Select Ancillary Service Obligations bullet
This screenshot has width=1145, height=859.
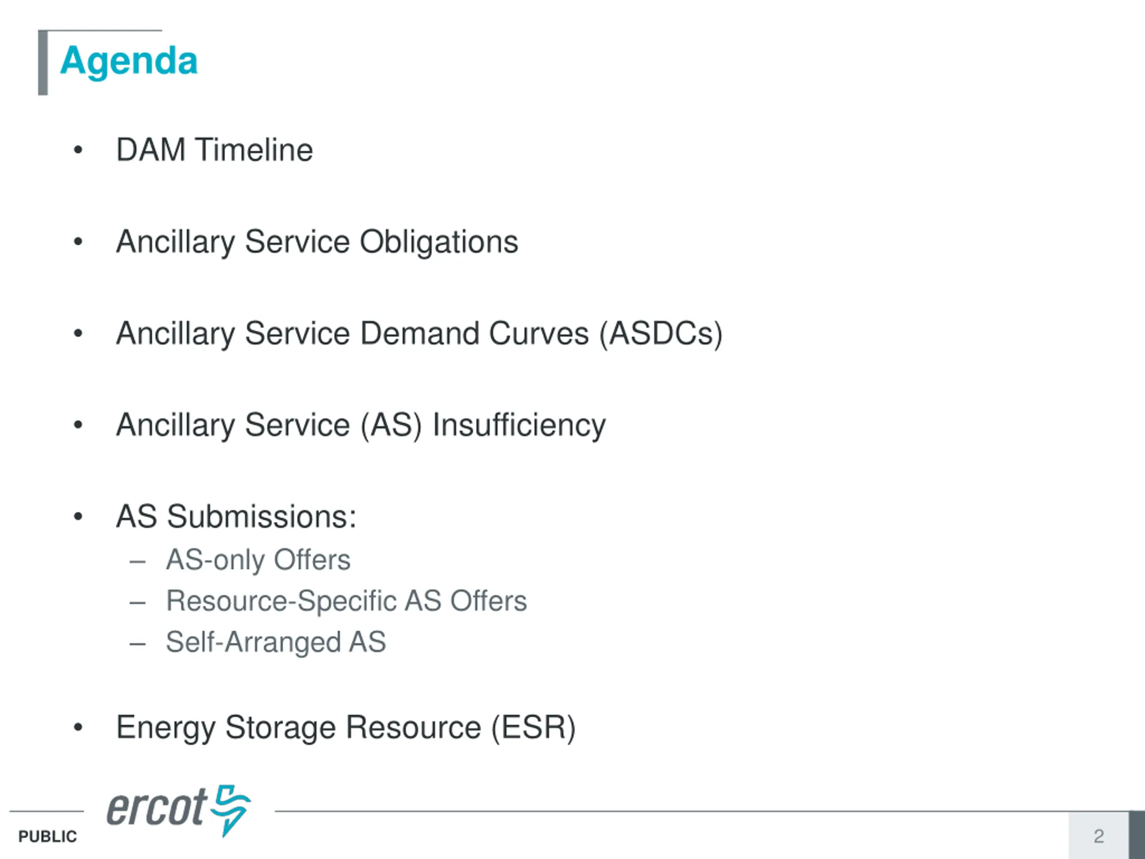click(317, 242)
